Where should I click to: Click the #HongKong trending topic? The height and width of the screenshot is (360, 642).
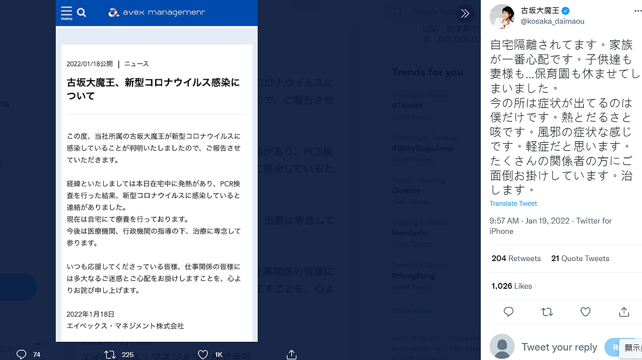(x=413, y=276)
